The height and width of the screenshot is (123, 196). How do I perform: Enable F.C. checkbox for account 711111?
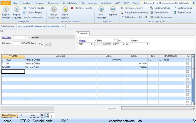coord(187,64)
